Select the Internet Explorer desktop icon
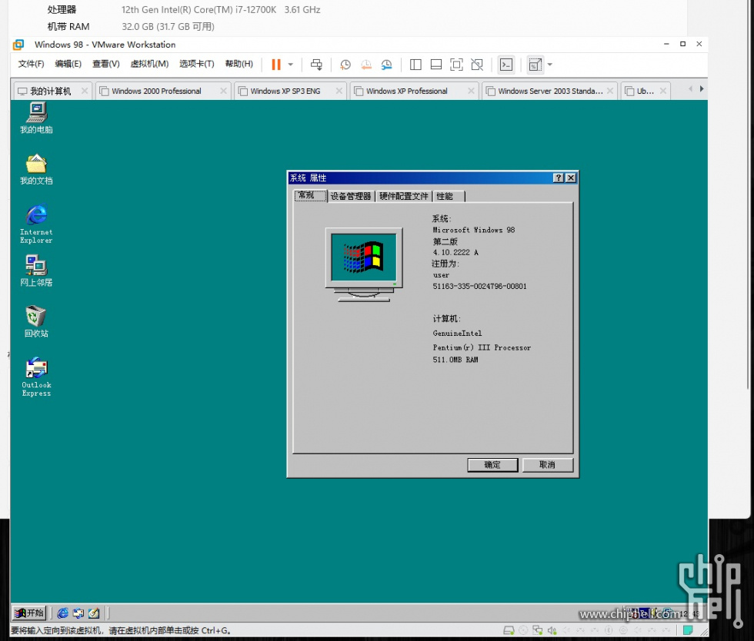 pos(36,224)
